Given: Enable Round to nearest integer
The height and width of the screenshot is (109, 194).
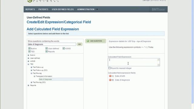Looking at the screenshot, I should 109,68.
